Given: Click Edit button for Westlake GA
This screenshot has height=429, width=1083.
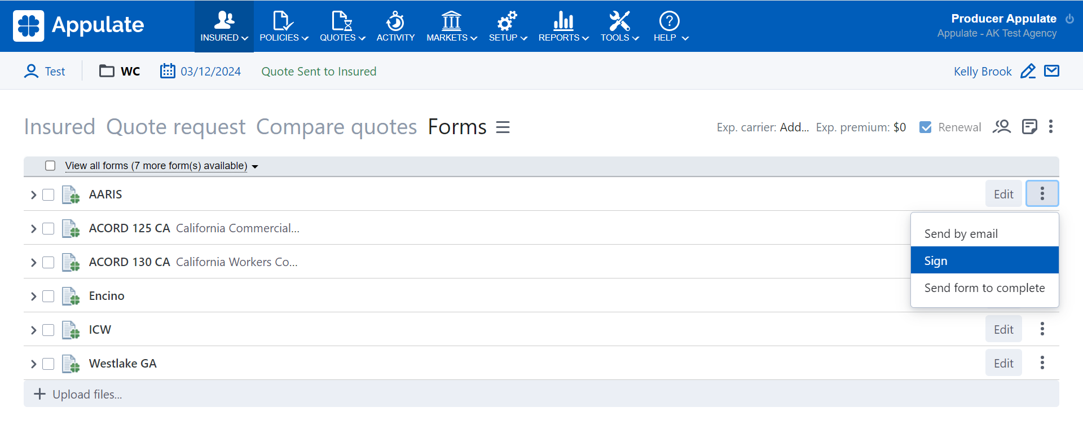Looking at the screenshot, I should (1003, 363).
